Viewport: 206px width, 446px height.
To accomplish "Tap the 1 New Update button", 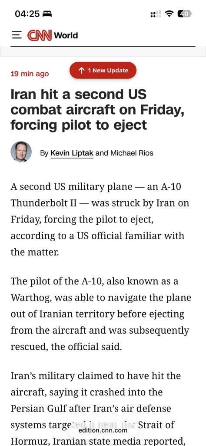I will [103, 70].
